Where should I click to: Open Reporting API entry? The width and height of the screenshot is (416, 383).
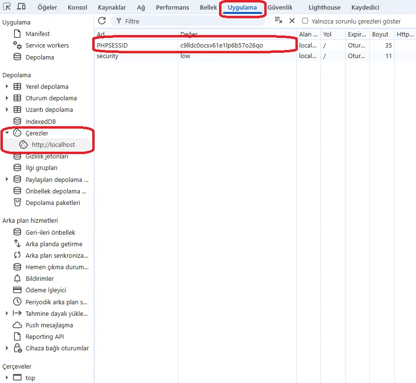pyautogui.click(x=45, y=337)
